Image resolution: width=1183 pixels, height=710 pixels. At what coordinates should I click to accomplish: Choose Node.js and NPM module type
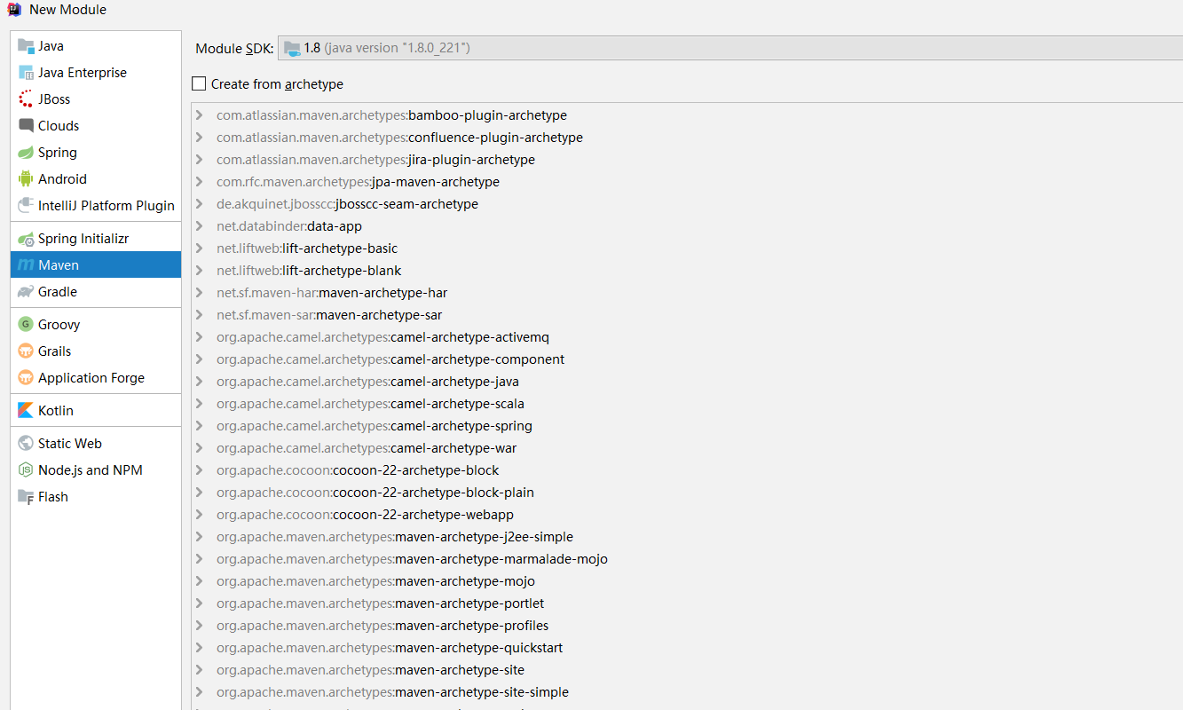[96, 470]
